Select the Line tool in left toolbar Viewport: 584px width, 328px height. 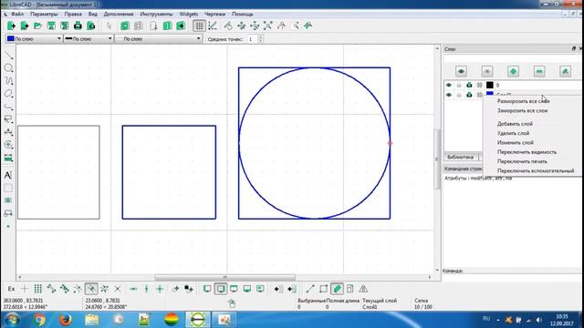[8, 56]
